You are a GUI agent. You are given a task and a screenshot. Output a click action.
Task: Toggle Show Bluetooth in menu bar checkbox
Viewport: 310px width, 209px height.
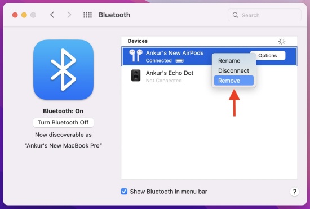click(x=124, y=191)
